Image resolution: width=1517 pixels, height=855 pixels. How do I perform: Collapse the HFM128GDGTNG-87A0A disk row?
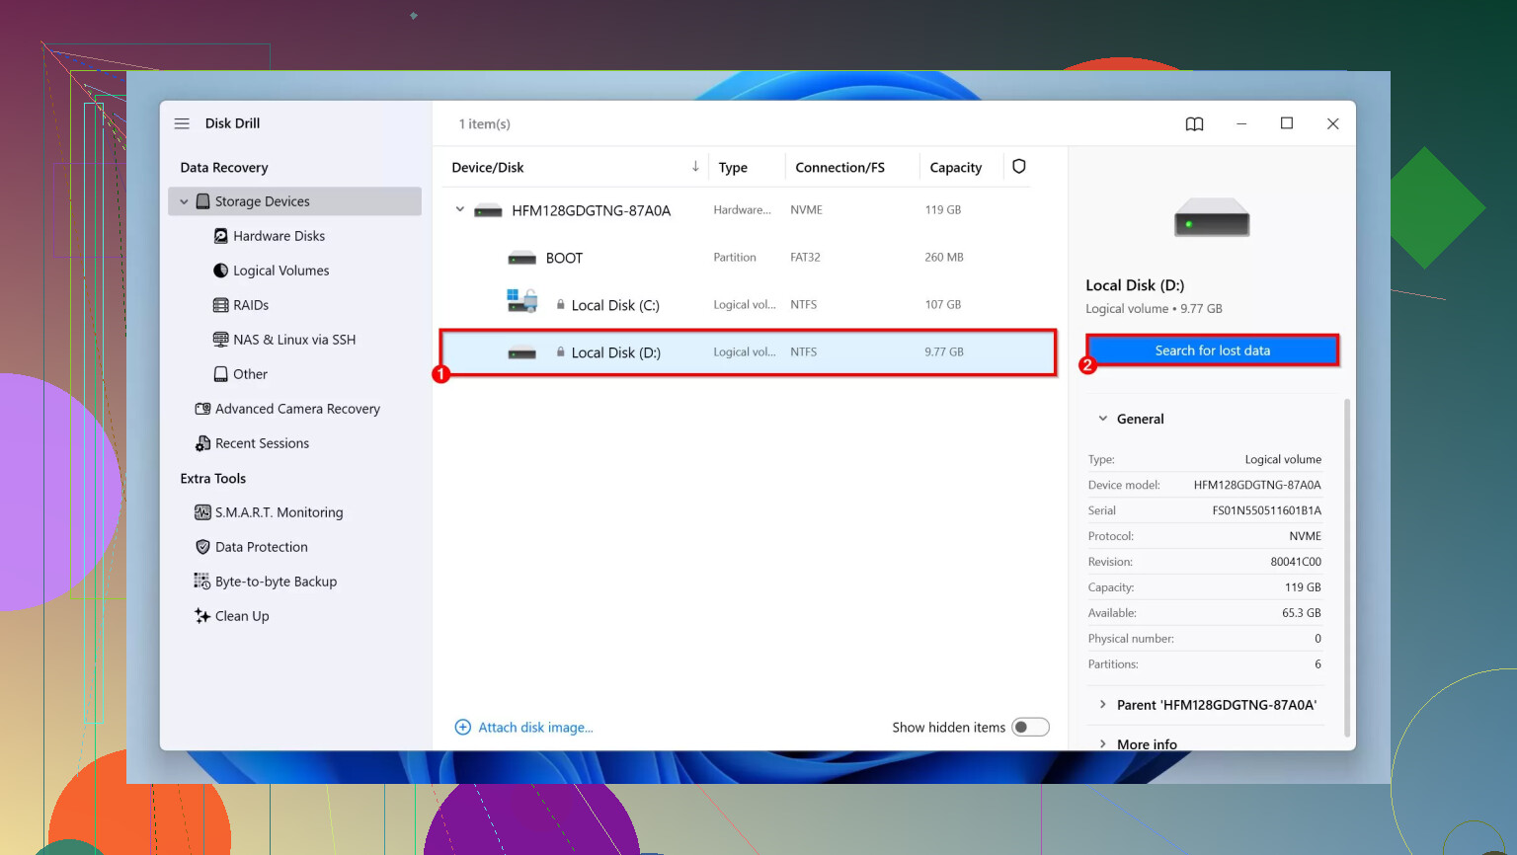coord(459,209)
